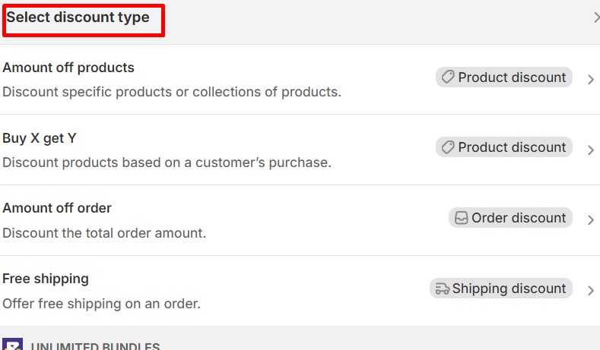
Task: Open the chevron beside Free shipping
Action: point(591,291)
